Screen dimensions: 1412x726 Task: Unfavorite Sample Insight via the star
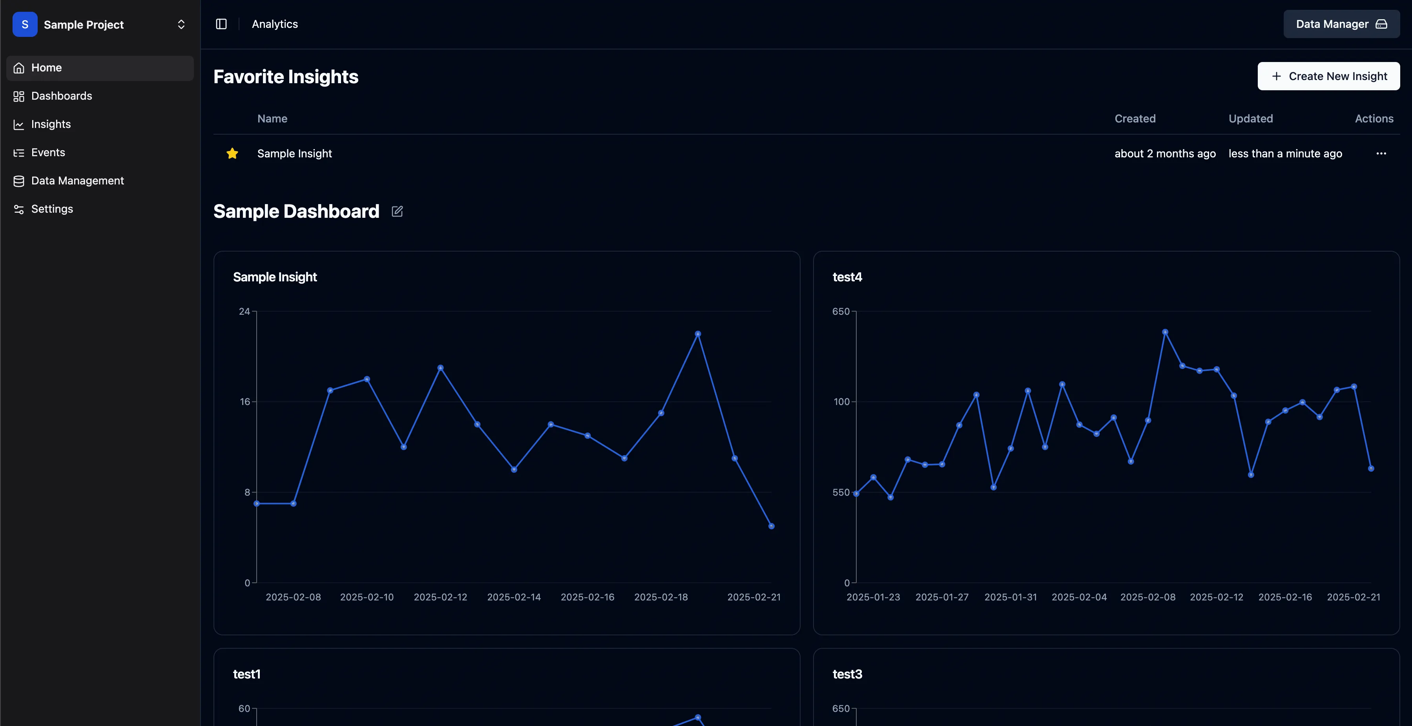pos(232,153)
